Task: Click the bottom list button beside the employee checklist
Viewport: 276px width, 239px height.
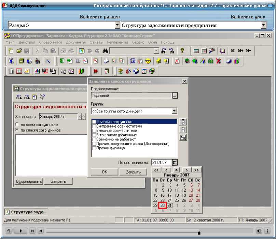Action: [183, 137]
